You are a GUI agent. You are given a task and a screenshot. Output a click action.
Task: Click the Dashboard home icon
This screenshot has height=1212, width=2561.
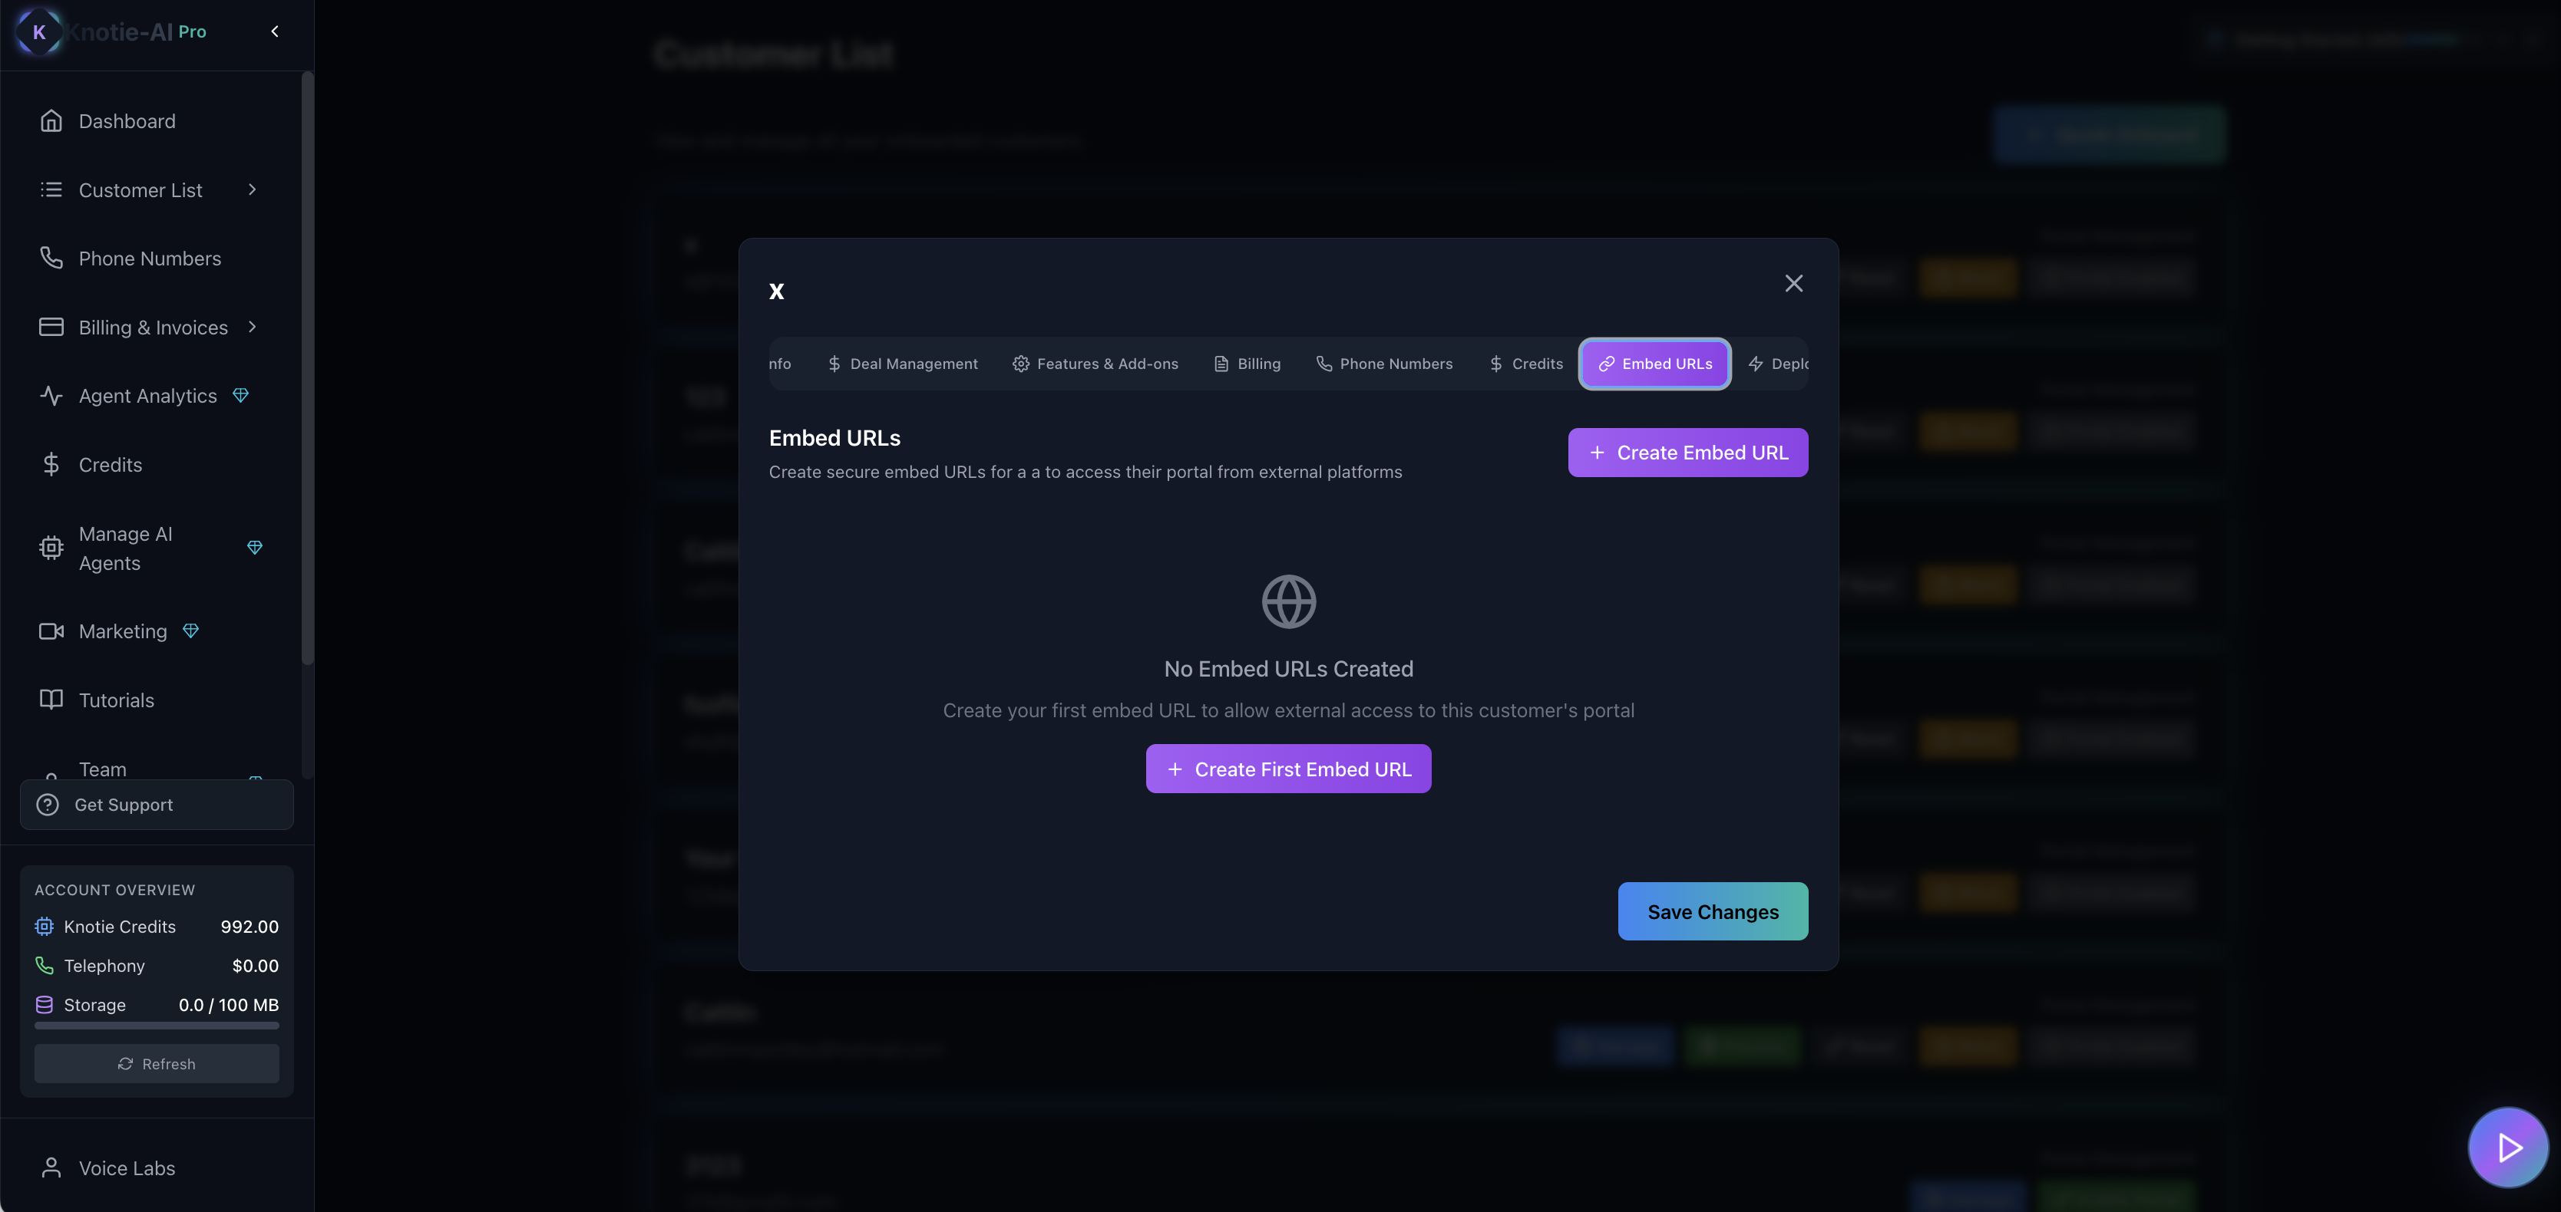51,121
